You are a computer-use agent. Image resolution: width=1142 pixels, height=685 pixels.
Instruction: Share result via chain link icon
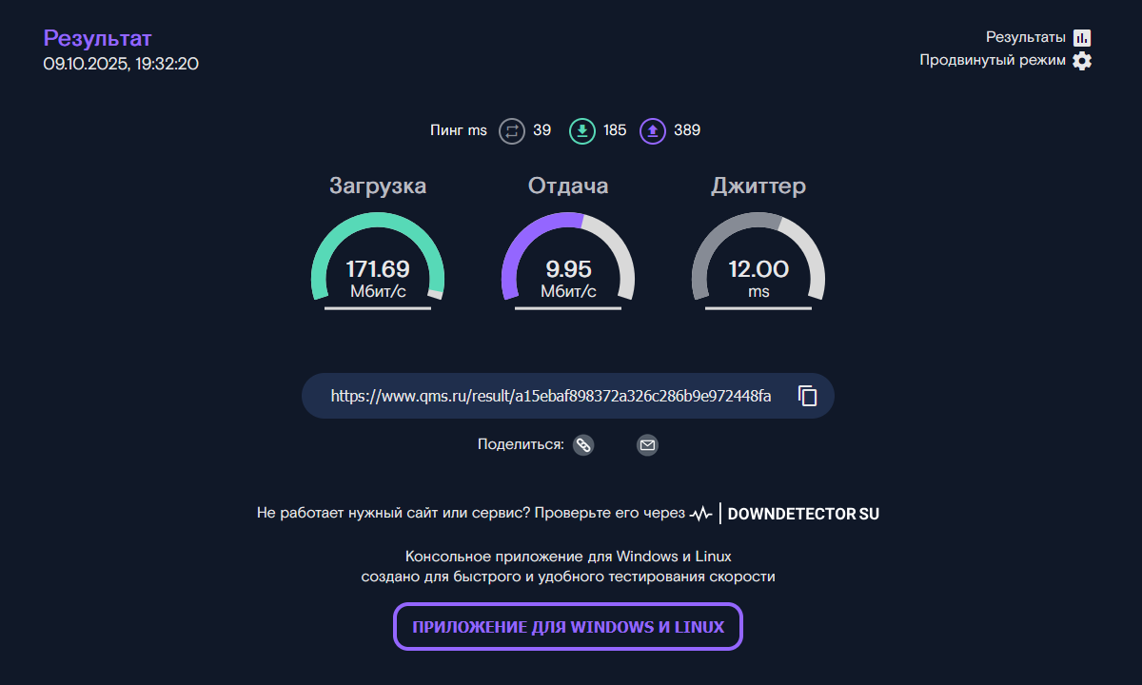(x=583, y=444)
